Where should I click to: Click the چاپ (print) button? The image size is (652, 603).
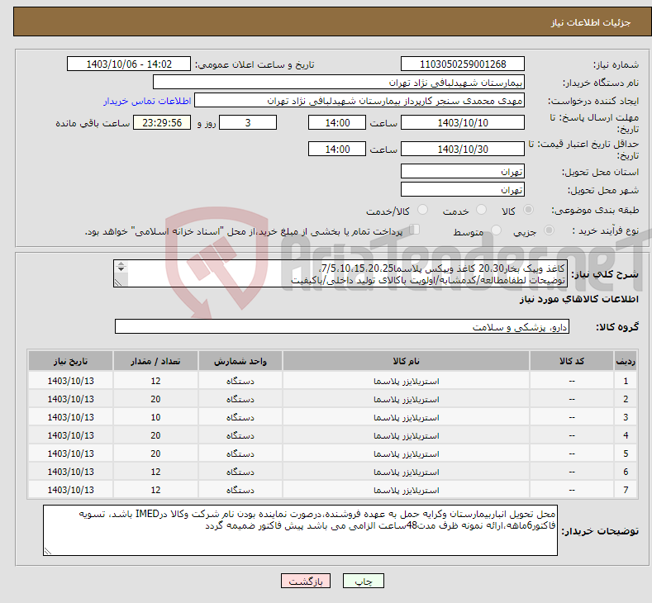click(x=363, y=581)
